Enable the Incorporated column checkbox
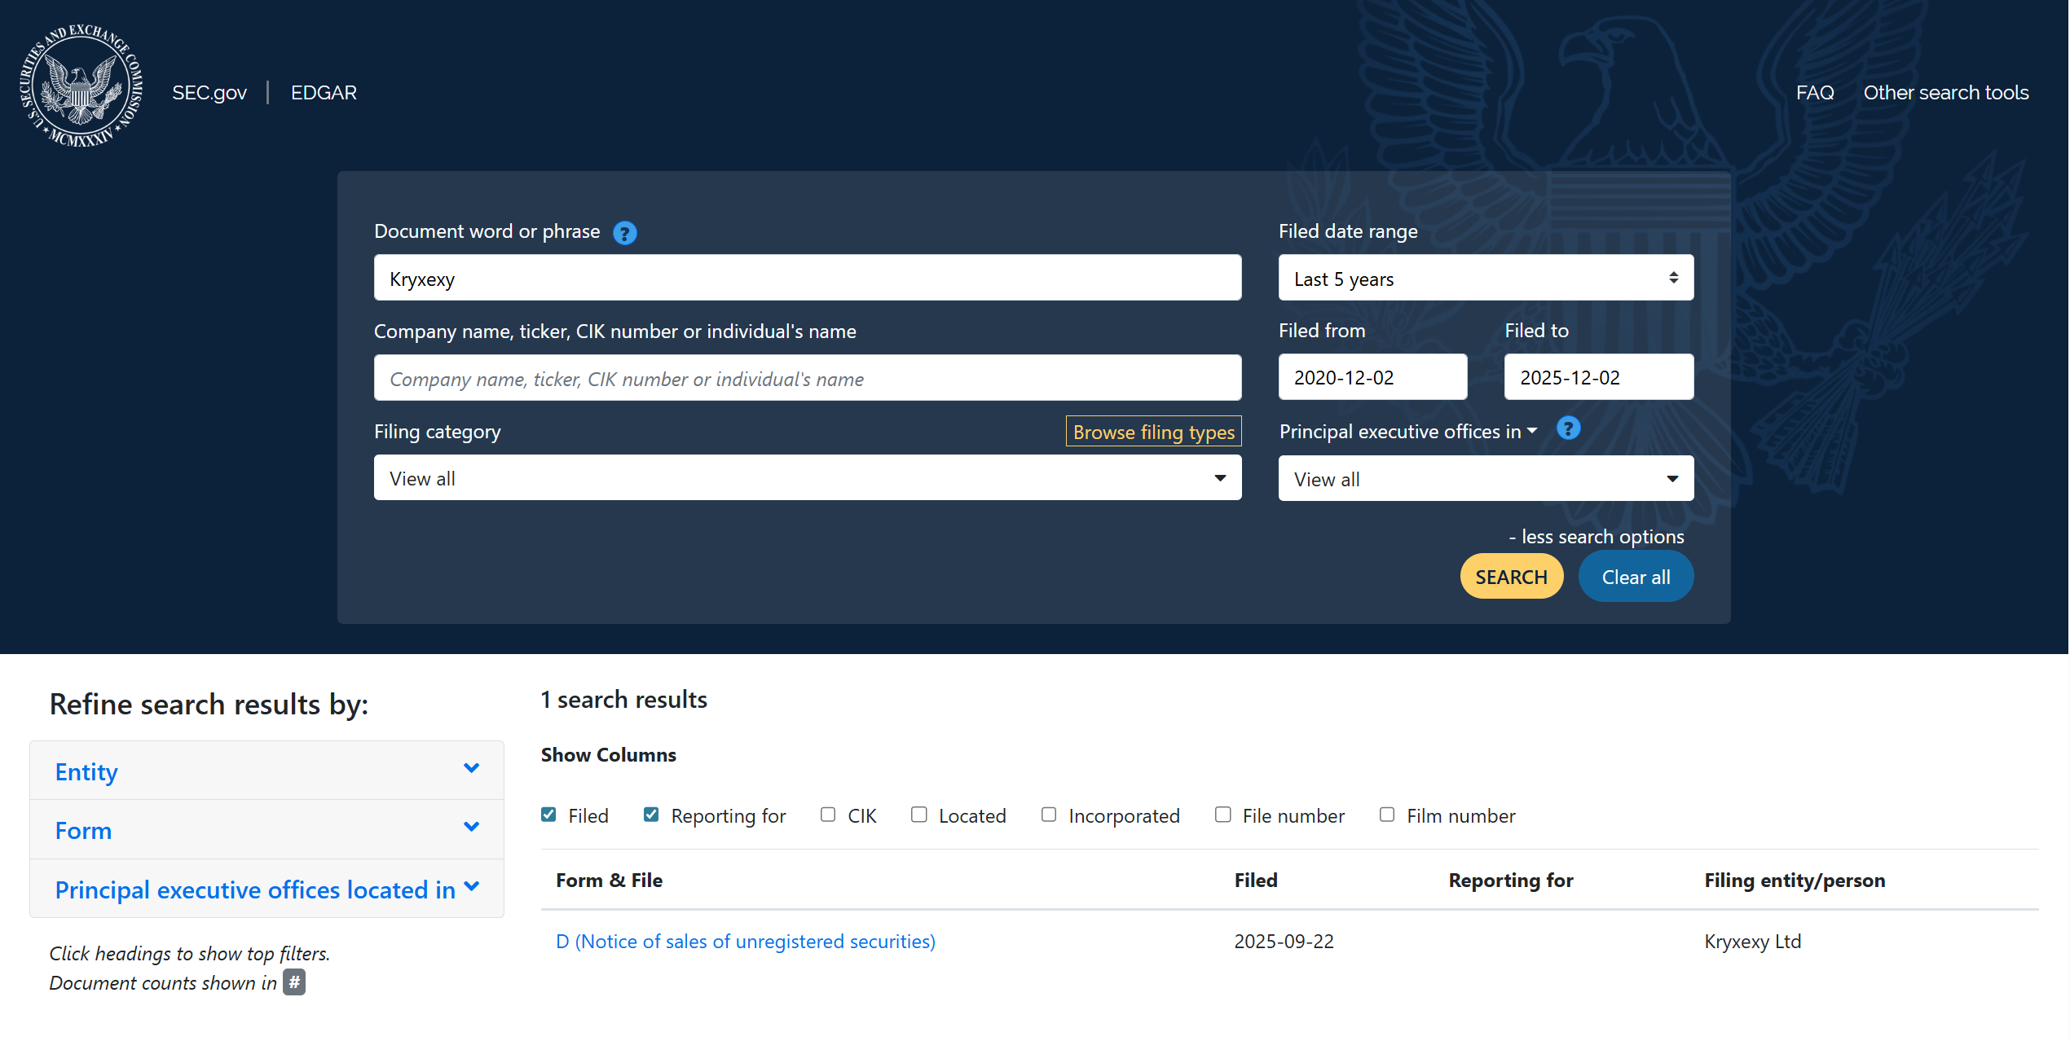The width and height of the screenshot is (2070, 1041). pyautogui.click(x=1049, y=815)
